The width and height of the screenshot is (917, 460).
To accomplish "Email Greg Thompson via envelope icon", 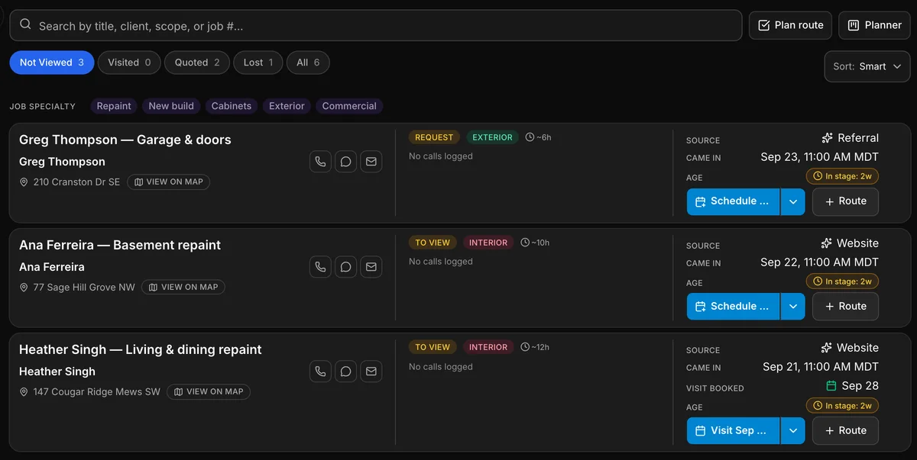I will pos(371,162).
